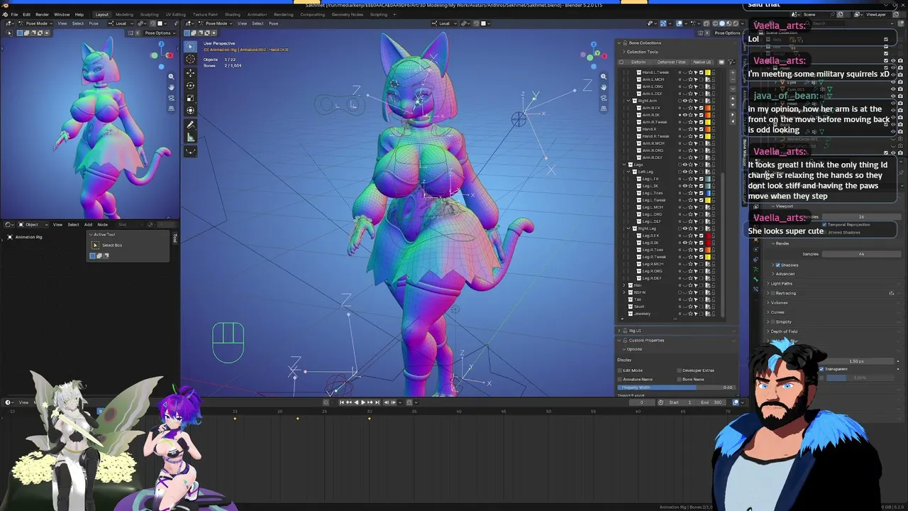Uncheck the Arm.R.FK collection checkbox
The image size is (908, 511).
[x=702, y=108]
